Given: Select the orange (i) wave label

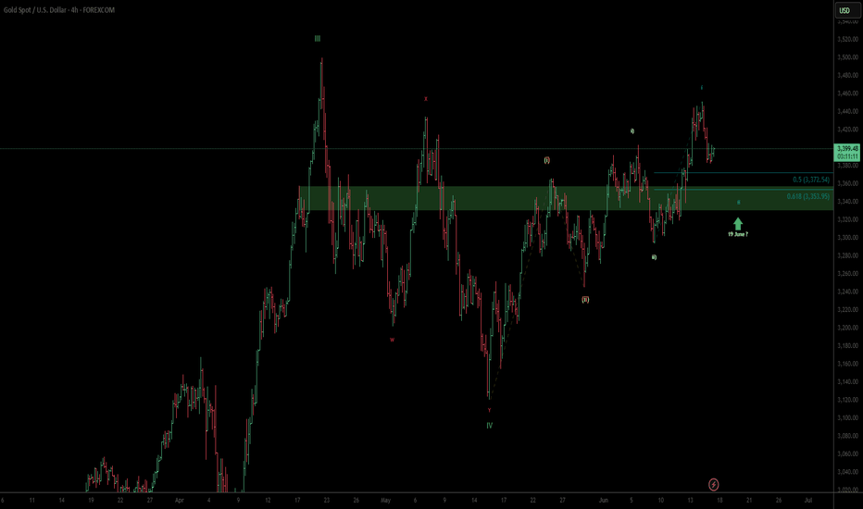Looking at the screenshot, I should click(x=546, y=160).
